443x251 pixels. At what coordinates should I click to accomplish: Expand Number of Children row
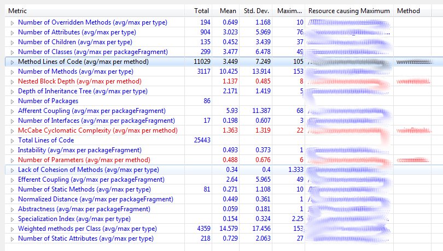coord(12,43)
